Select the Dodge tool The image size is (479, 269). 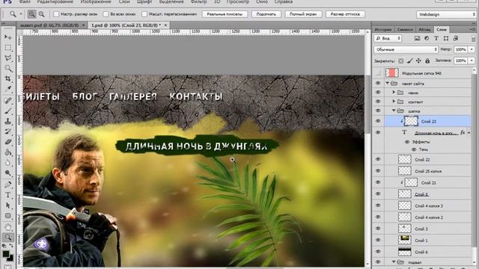[8, 173]
